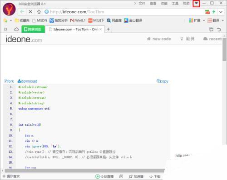Click the cloud icon in the tab bar
227x180 pixels.
click(x=16, y=29)
